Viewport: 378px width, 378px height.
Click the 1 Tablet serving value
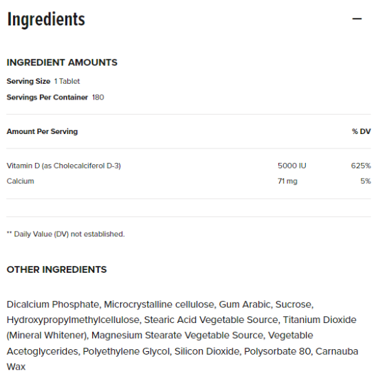[x=67, y=82]
